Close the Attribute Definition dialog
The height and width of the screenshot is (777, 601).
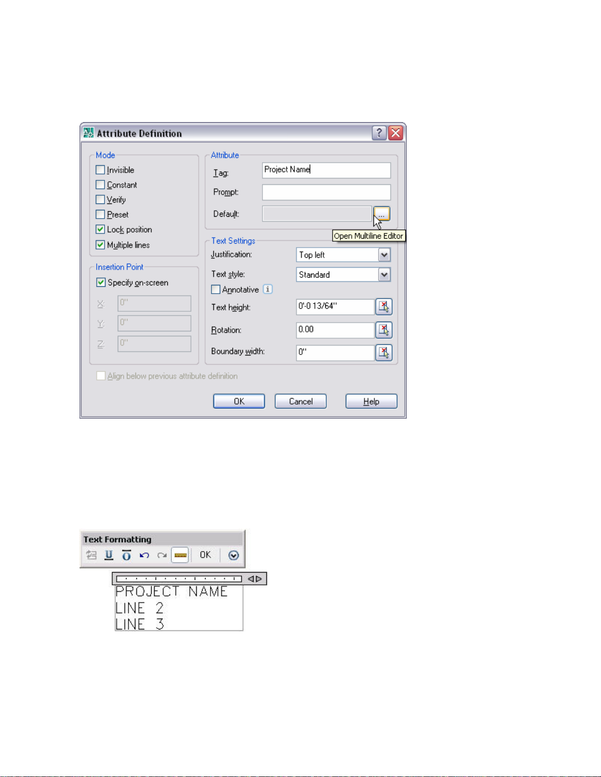[395, 133]
